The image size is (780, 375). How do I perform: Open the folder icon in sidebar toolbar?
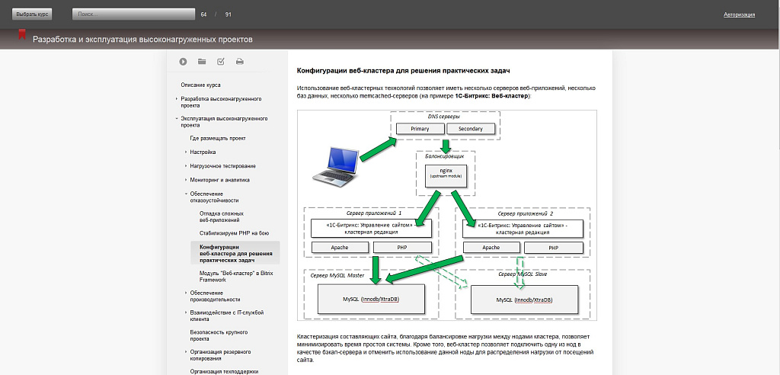pos(202,61)
